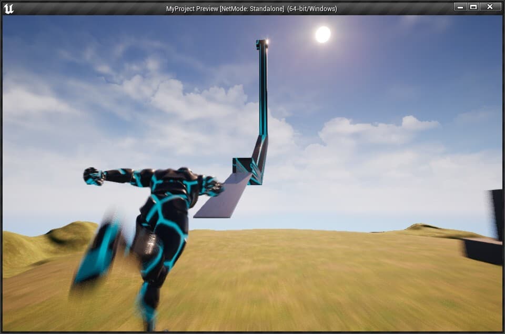
Task: Click the black cube at the tower base
Action: click(x=241, y=165)
